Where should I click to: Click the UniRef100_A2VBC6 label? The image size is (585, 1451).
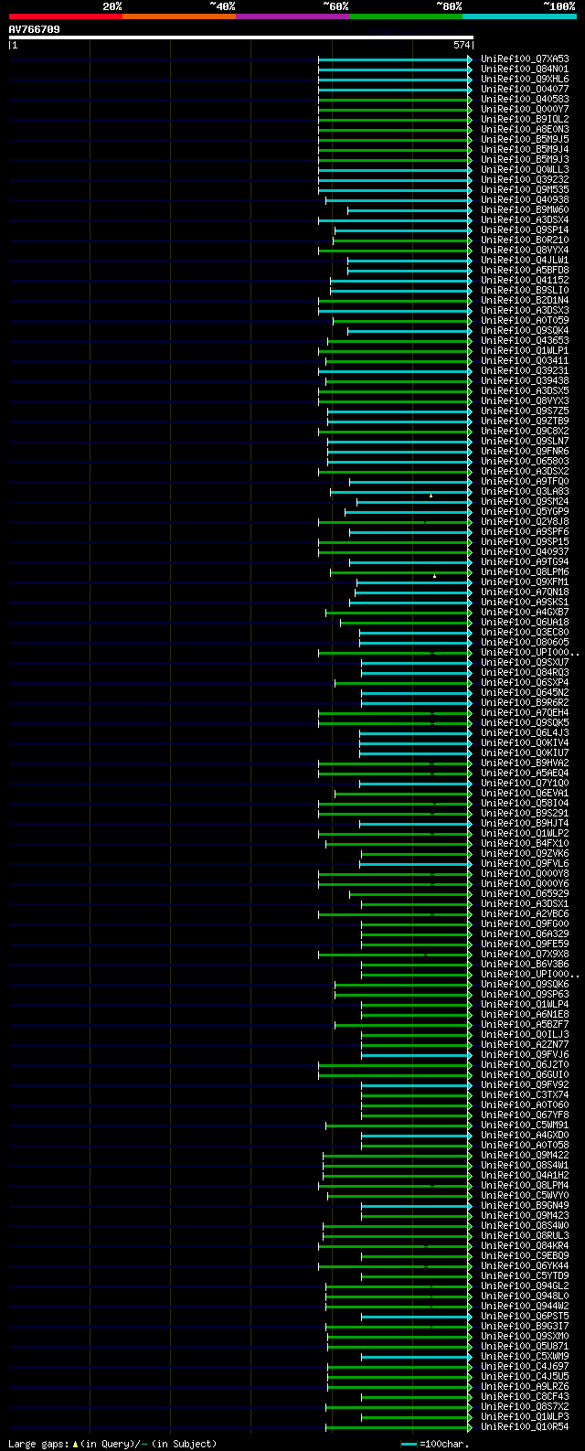[525, 913]
